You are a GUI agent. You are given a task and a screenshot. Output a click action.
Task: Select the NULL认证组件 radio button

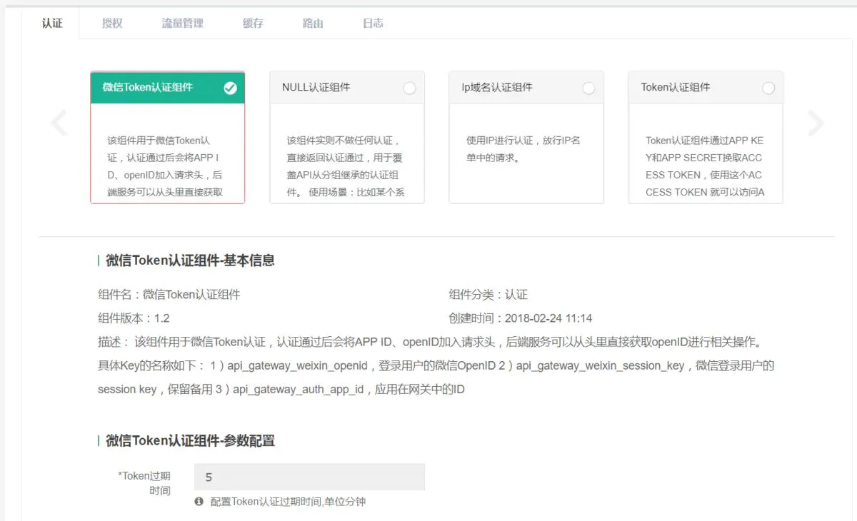(x=409, y=88)
